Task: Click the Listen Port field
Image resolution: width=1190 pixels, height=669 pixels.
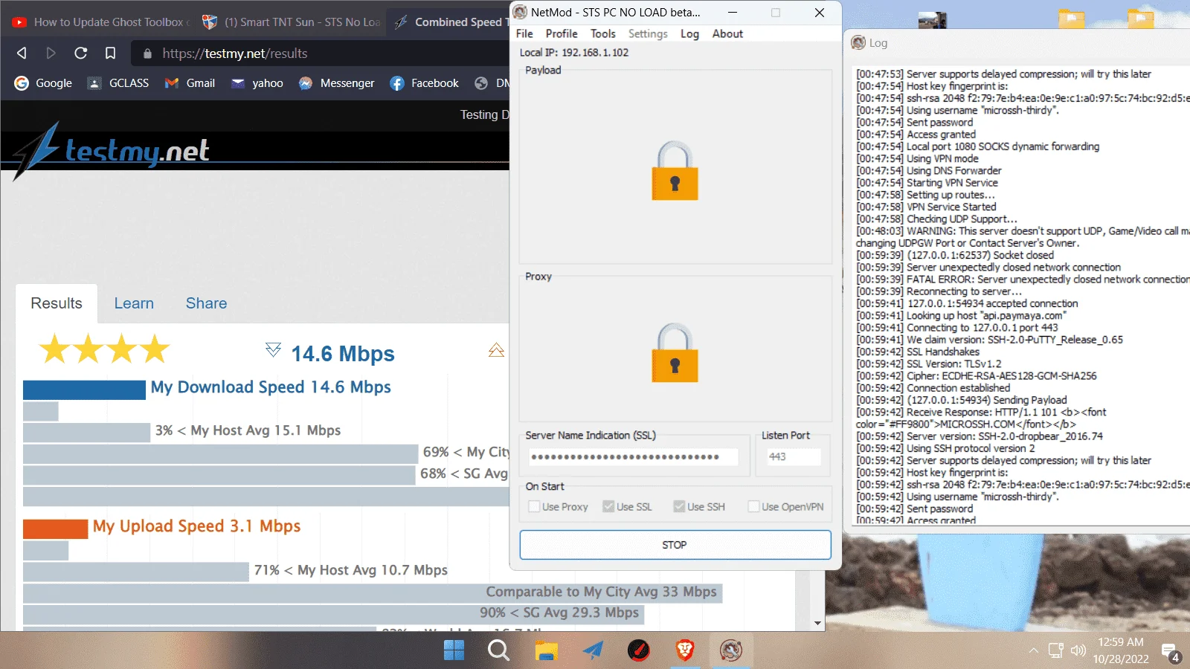Action: coord(793,456)
